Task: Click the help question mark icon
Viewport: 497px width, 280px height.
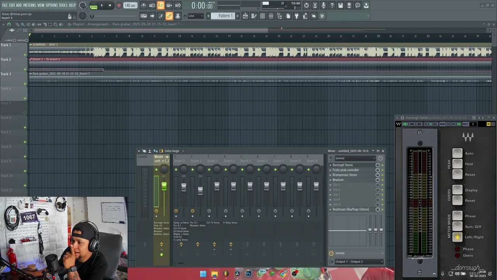Action: (332, 5)
